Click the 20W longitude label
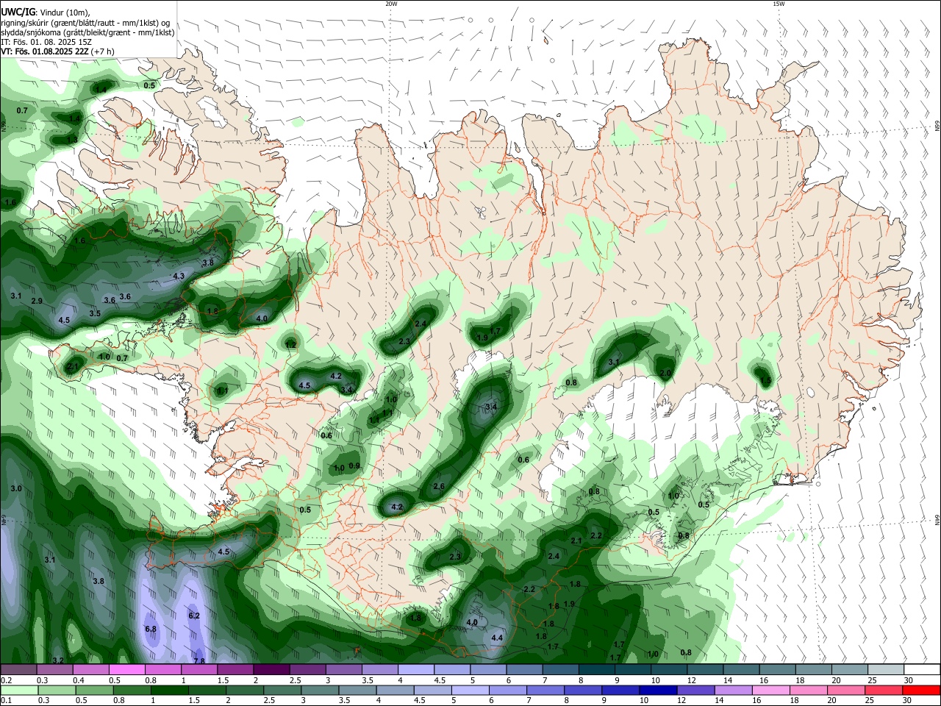941x706 pixels. [x=391, y=4]
